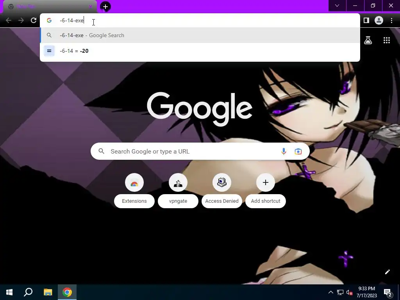Open the Windows Start menu
Screen dimensions: 400x300
pos(9,292)
